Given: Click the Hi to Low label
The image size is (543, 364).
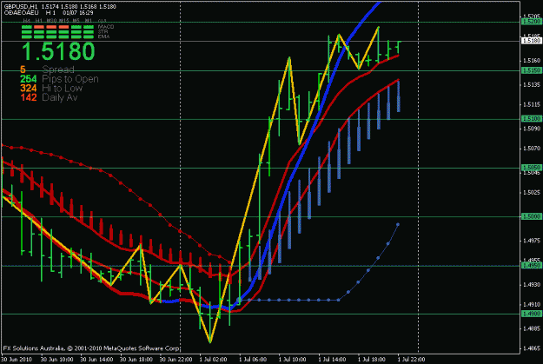Looking at the screenshot, I should tap(63, 88).
